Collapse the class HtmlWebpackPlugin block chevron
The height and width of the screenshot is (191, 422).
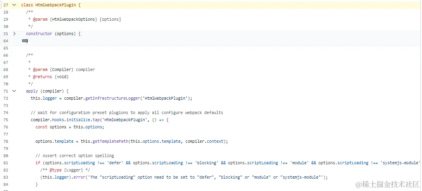(14, 5)
